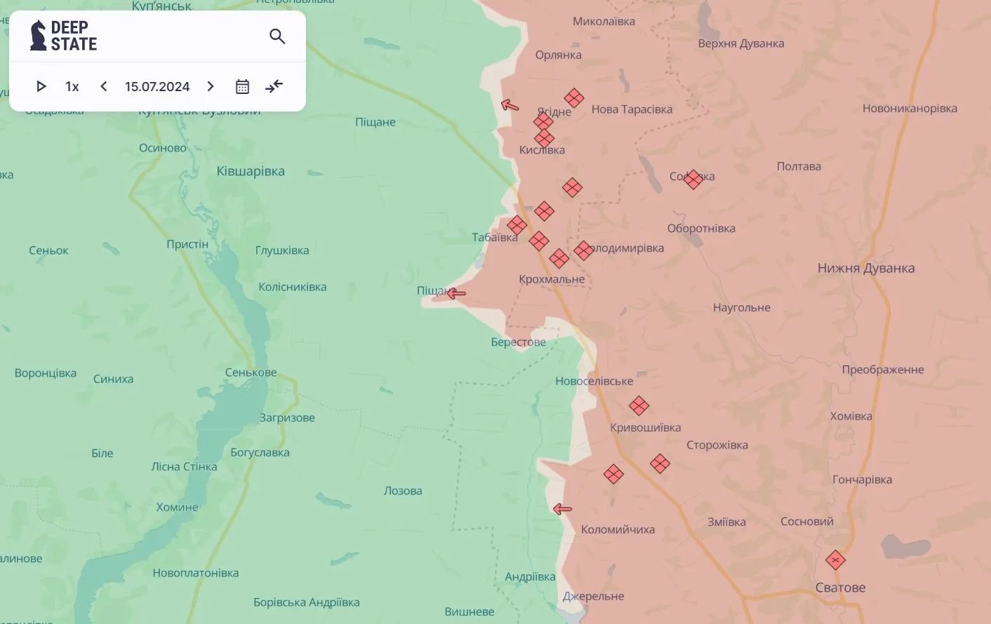Select unit marker above Кривошиївка
Viewport: 991px width, 624px height.
639,405
